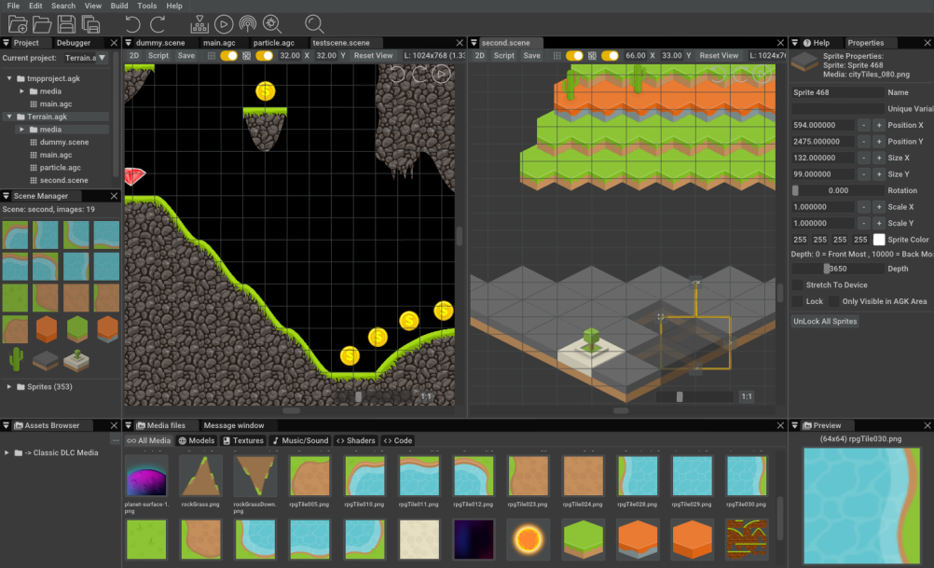The image size is (934, 568).
Task: Enable the Stretch To Device checkbox
Action: point(797,285)
